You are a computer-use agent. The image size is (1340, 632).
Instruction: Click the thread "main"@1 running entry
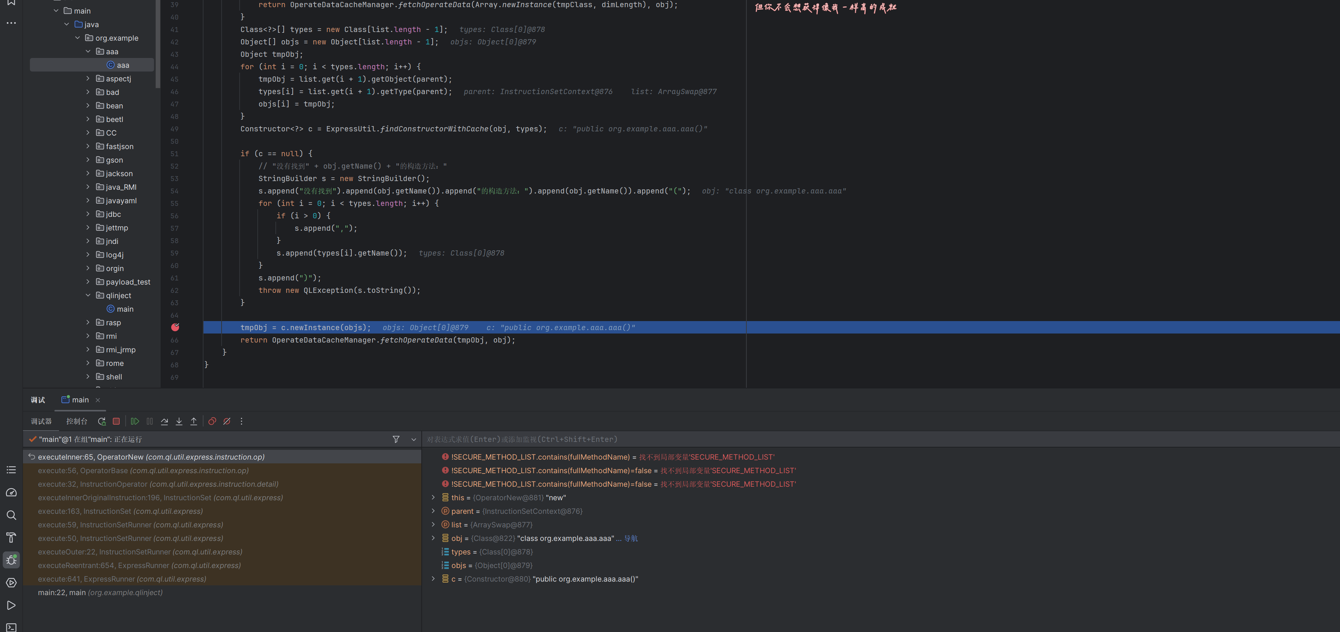click(x=90, y=439)
